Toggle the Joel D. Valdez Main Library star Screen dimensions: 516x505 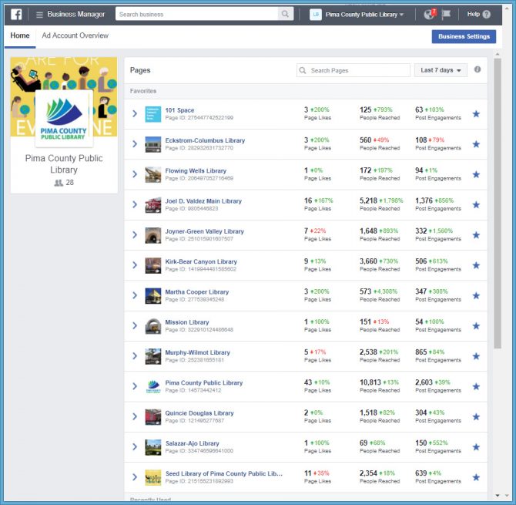(x=476, y=205)
